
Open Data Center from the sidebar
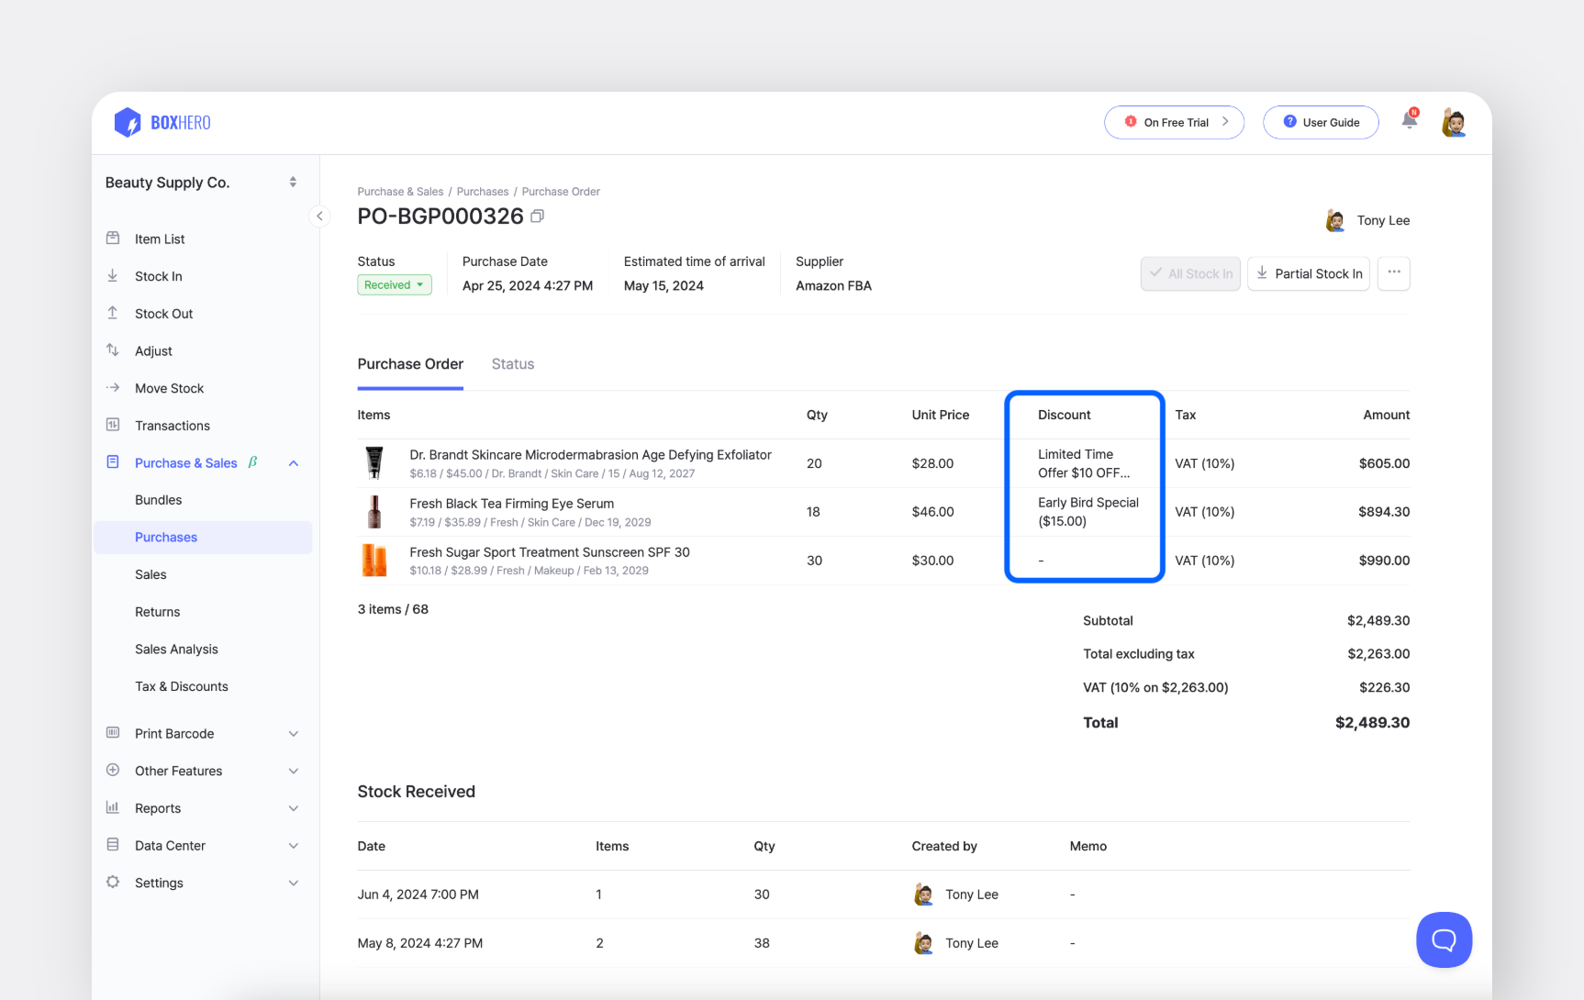pos(169,845)
